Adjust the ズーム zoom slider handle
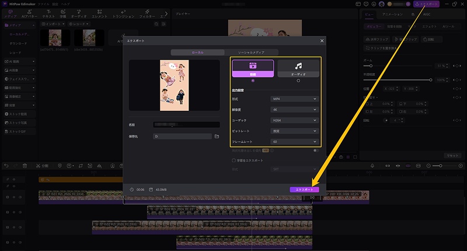The width and height of the screenshot is (467, 251). click(x=371, y=66)
